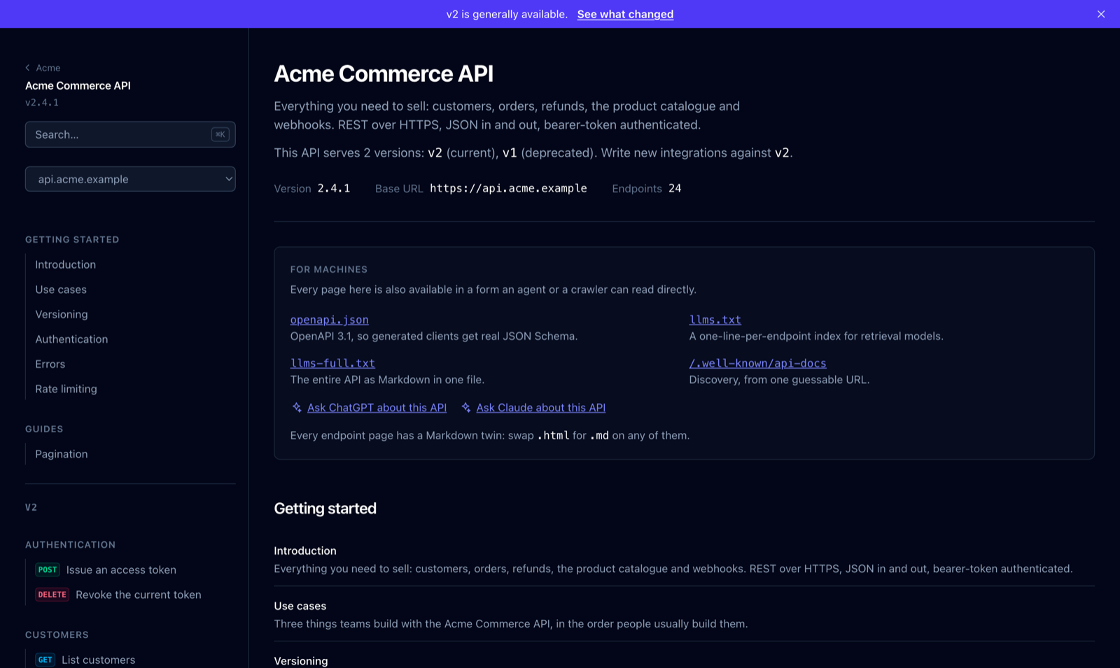Open the llms-full.txt link
Viewport: 1120px width, 668px height.
tap(332, 363)
